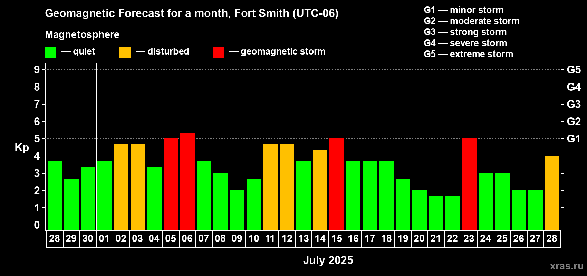Click the Kp axis value '7'
Viewport: 587px width, 276px height.
(37, 104)
